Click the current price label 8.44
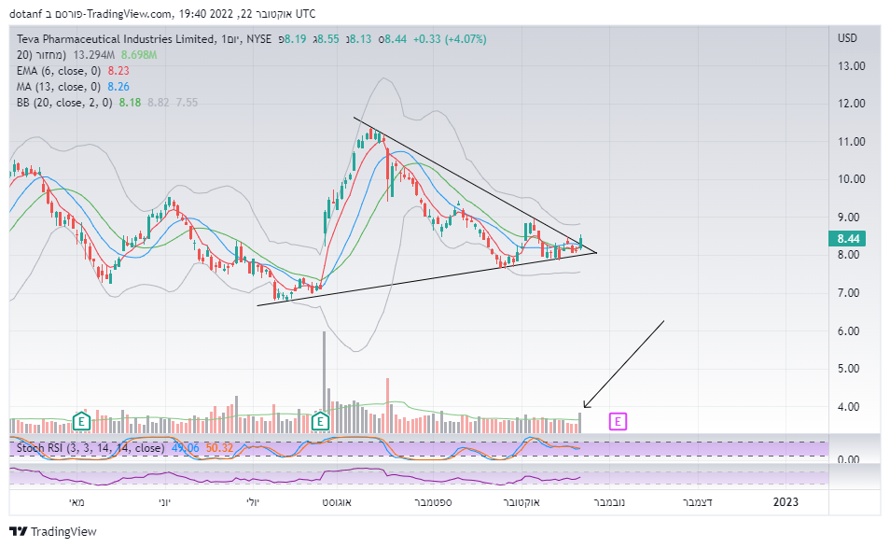 pyautogui.click(x=847, y=238)
